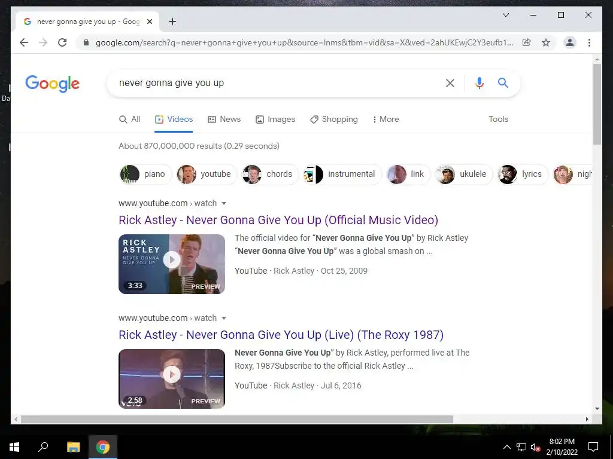Expand the More search options
The image size is (613, 459).
(386, 119)
